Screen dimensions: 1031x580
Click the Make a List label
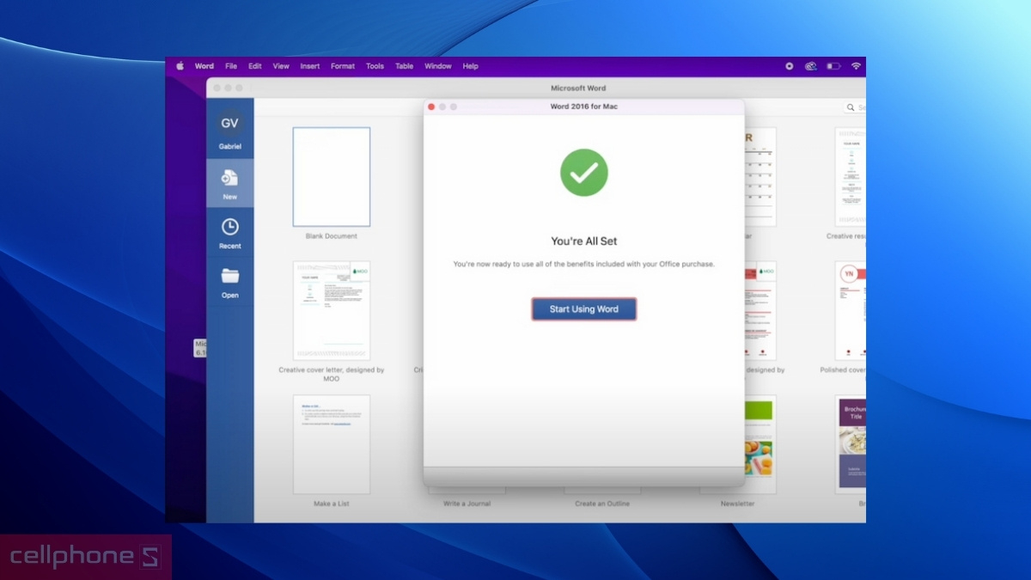pos(332,504)
